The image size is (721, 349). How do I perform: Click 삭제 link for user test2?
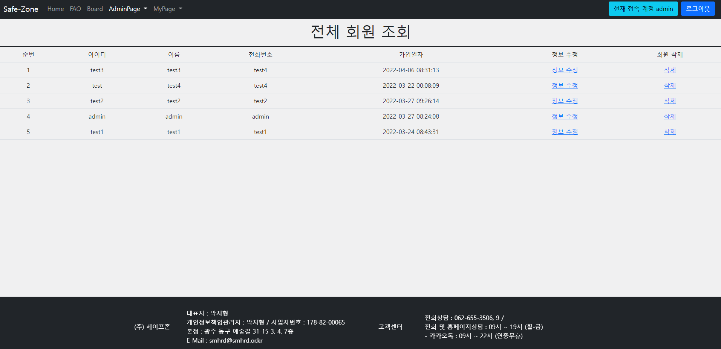tap(669, 101)
